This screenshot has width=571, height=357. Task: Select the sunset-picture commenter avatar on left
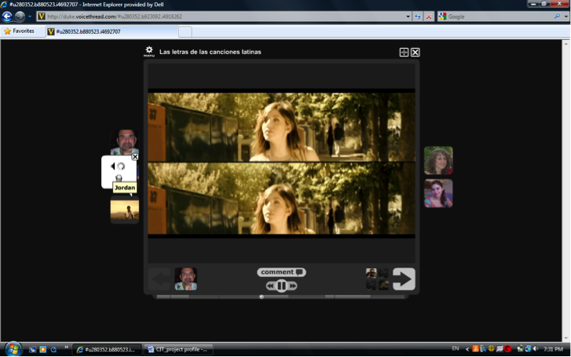click(124, 209)
